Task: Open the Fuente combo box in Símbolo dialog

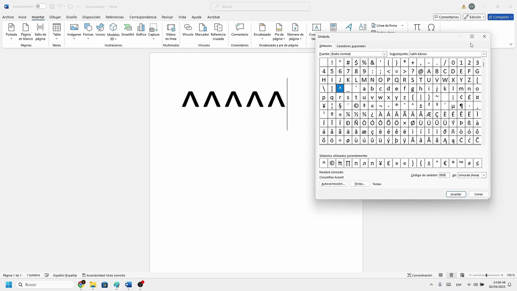Action: tap(359, 54)
